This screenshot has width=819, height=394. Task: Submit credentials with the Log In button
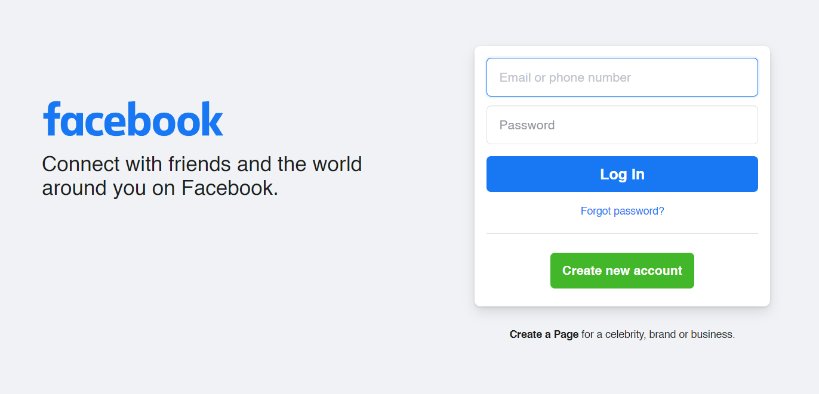click(622, 174)
